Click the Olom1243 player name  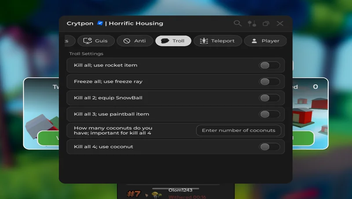click(x=180, y=190)
